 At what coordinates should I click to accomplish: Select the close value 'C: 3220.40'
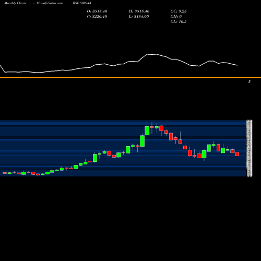(97, 17)
